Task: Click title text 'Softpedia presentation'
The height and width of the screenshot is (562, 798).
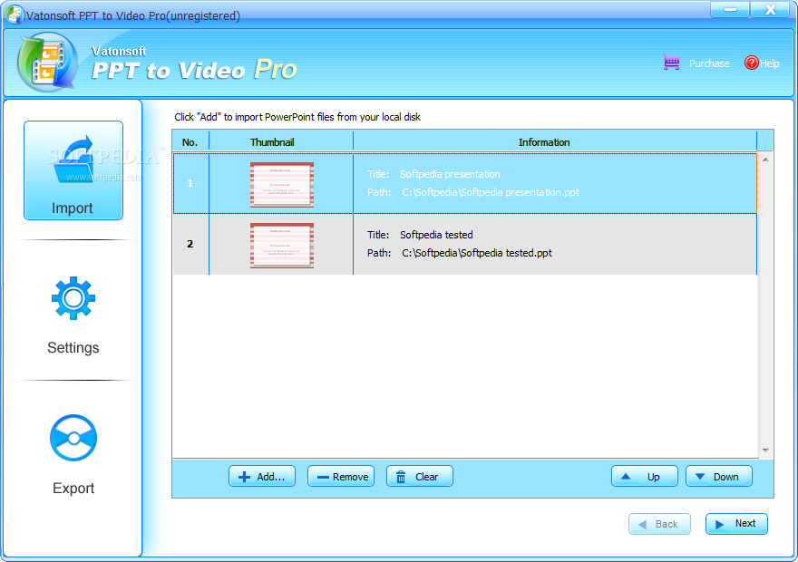Action: tap(450, 174)
